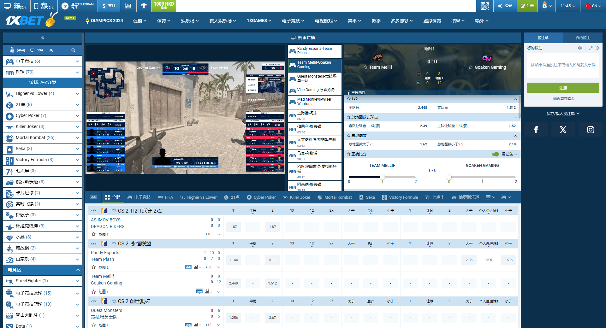This screenshot has width=606, height=328.
Task: Open the Facebook social icon
Action: [536, 130]
